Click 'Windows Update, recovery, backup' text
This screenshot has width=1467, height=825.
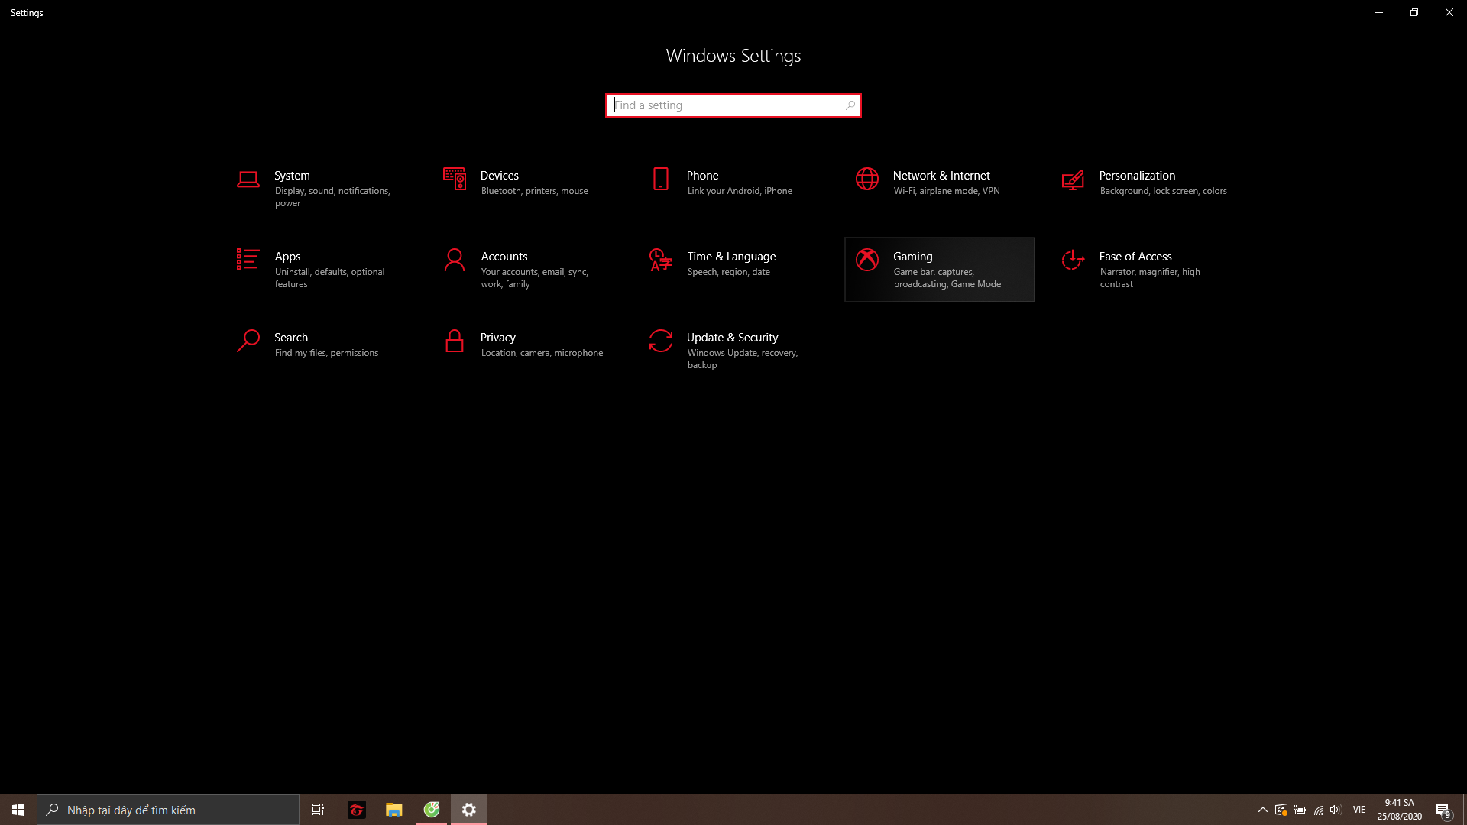743,359
